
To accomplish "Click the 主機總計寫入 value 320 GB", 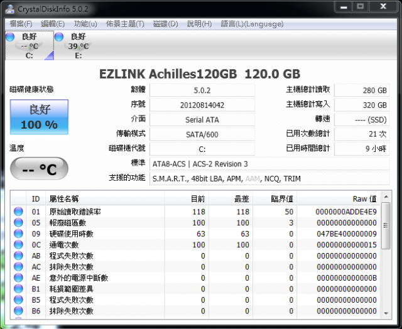I will (x=362, y=105).
